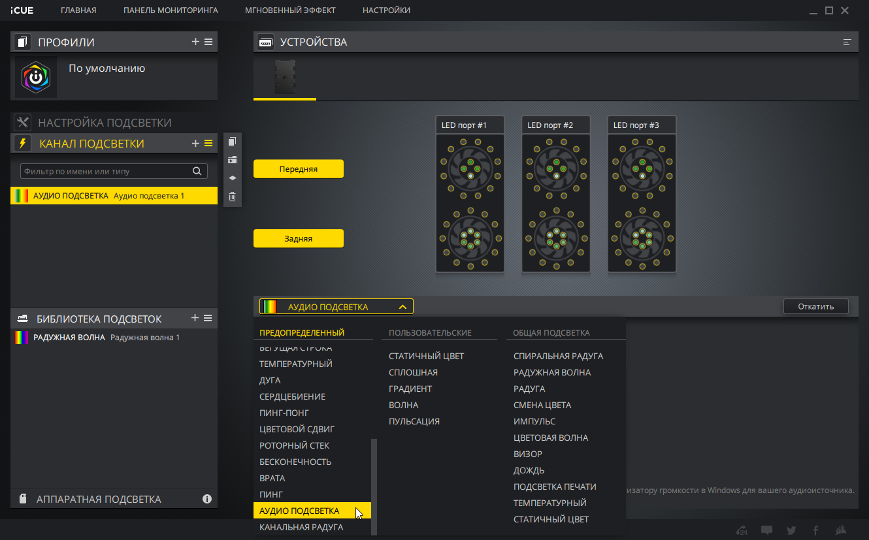This screenshot has height=540, width=869.
Task: Click the copy icon beside lighting channel list
Action: [232, 142]
